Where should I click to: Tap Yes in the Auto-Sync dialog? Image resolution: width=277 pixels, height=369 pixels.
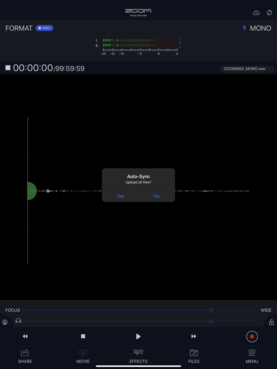coord(120,196)
